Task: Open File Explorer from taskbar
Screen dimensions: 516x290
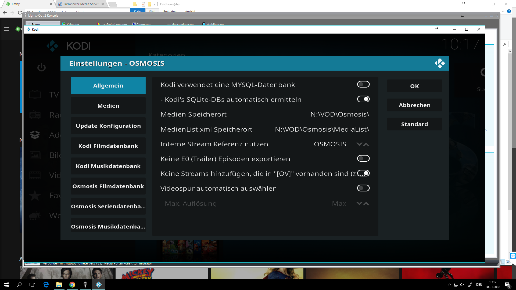Action: point(59,285)
